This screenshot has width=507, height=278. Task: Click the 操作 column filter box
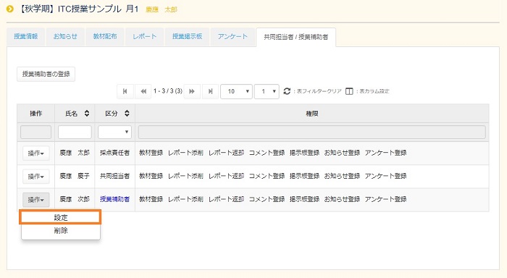(x=36, y=132)
